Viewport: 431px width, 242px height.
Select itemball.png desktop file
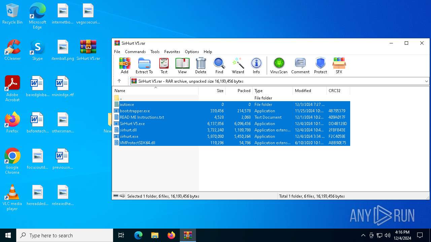(63, 50)
